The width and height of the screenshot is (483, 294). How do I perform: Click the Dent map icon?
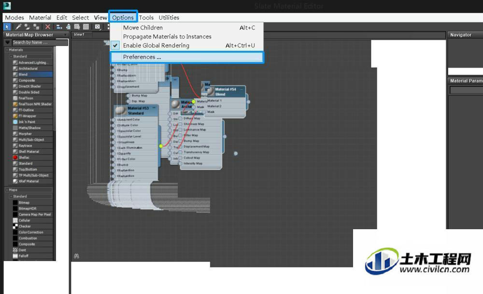pos(15,250)
